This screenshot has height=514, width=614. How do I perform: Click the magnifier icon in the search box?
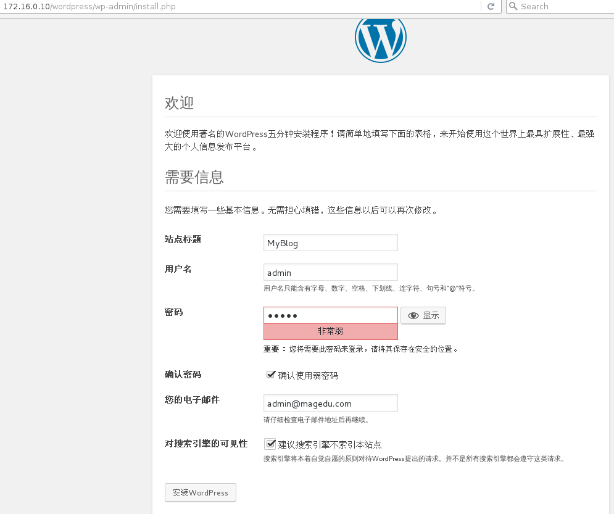pyautogui.click(x=513, y=6)
